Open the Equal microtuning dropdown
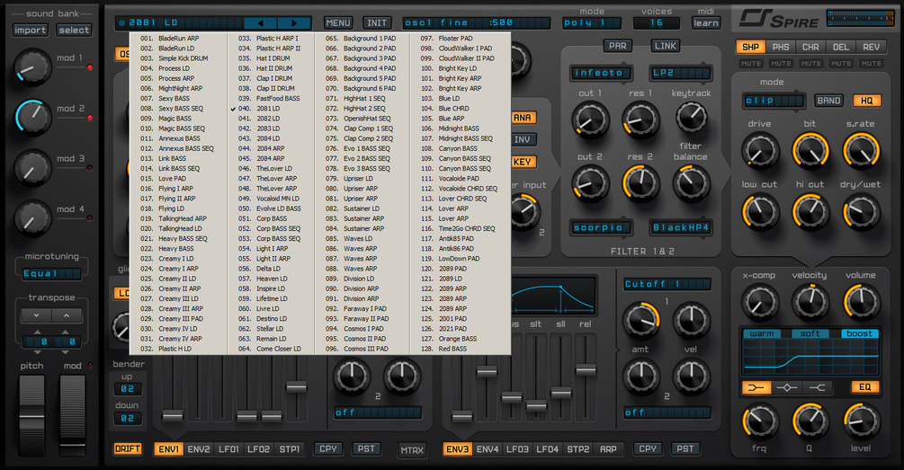This screenshot has width=904, height=470. tap(52, 273)
